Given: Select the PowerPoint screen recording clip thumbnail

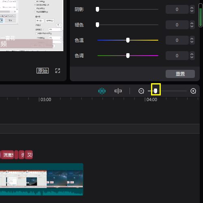Looking at the screenshot, I should click(x=23, y=179).
